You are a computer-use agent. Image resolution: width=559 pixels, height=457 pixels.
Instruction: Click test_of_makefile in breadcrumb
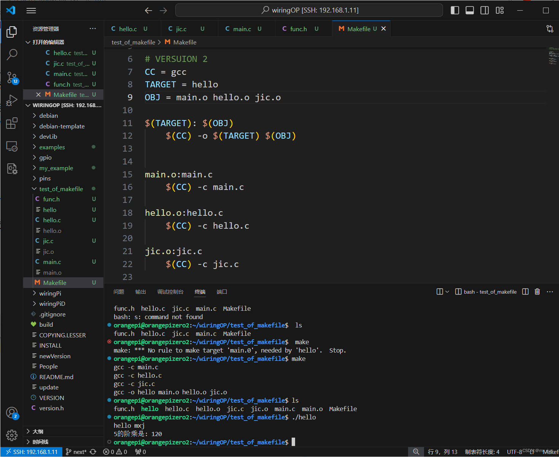click(133, 42)
